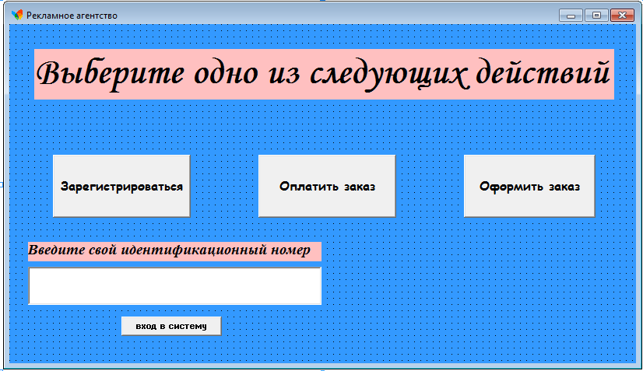Screen dimensions: 643x371
Task: Close the Рекламное агентство window
Action: [622, 16]
